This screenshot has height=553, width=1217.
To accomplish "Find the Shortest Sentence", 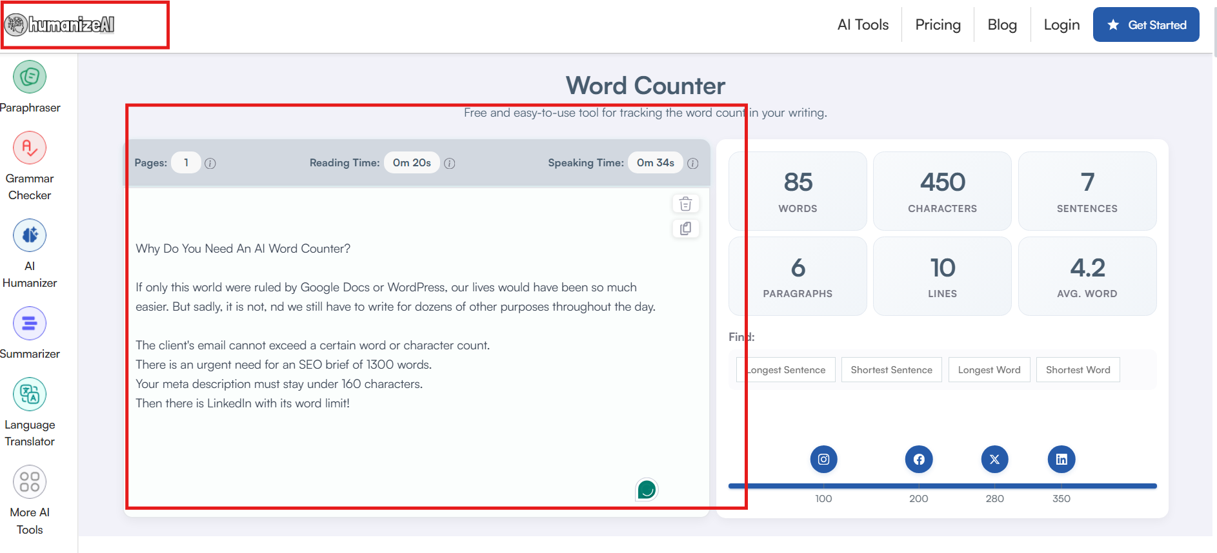I will (x=891, y=370).
